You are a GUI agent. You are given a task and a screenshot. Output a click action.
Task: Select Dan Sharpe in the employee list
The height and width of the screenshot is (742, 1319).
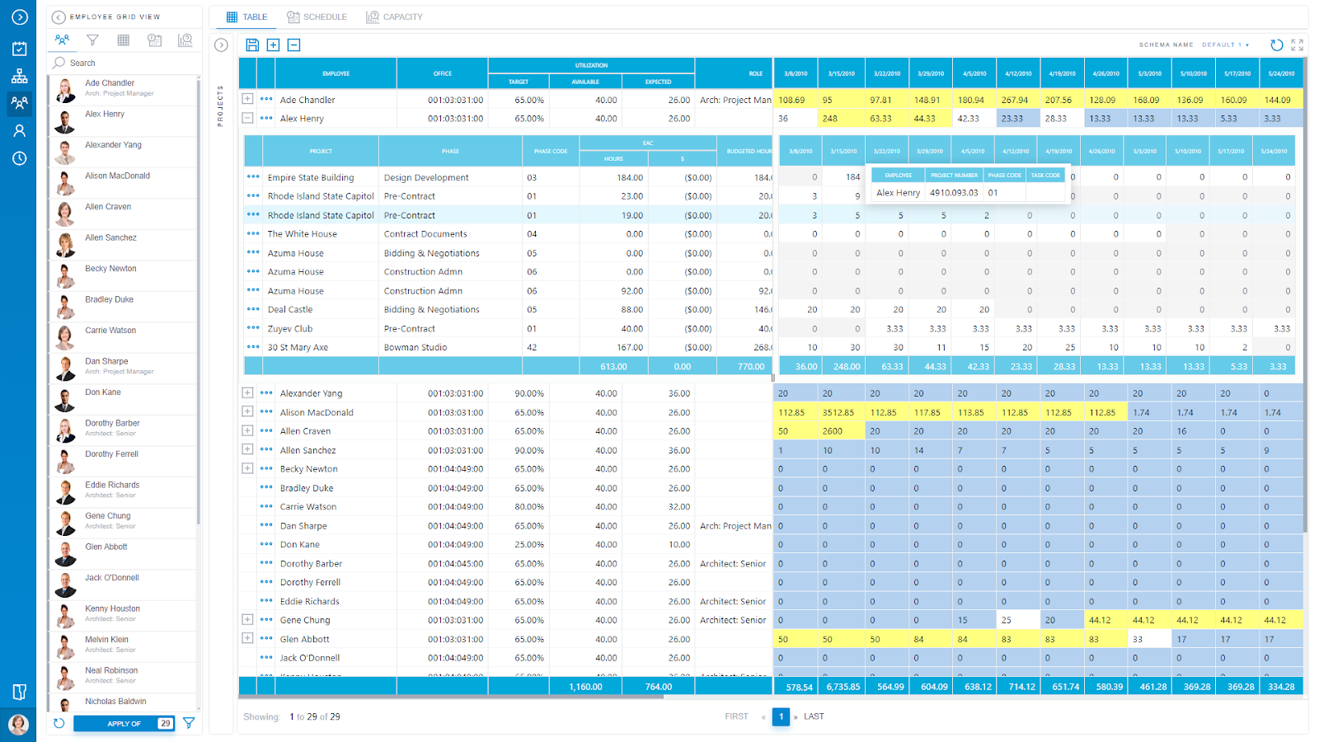tap(124, 367)
